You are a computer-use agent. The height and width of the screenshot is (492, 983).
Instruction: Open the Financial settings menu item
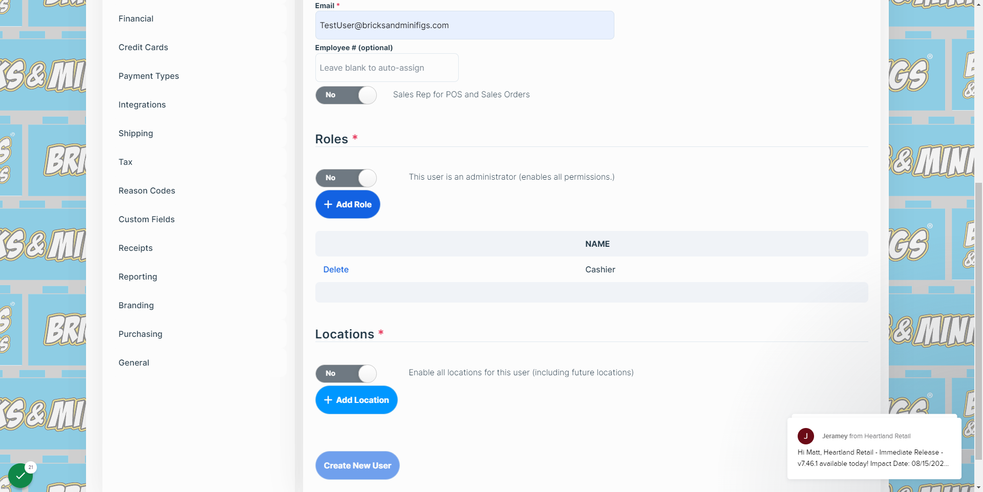coord(136,18)
